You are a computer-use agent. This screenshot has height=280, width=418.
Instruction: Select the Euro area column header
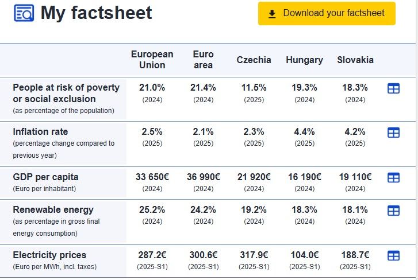click(203, 60)
